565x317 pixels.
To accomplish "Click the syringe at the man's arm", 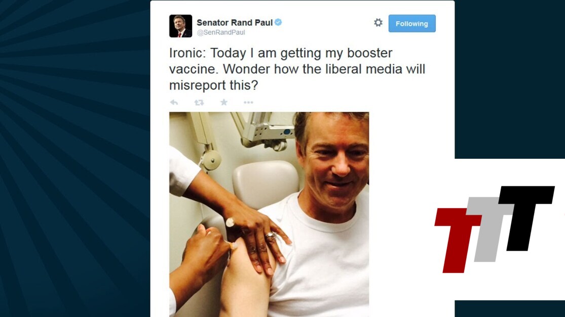I will coord(232,246).
